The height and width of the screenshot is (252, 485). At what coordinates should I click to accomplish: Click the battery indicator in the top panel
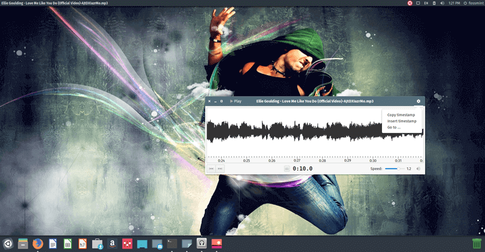pyautogui.click(x=434, y=3)
